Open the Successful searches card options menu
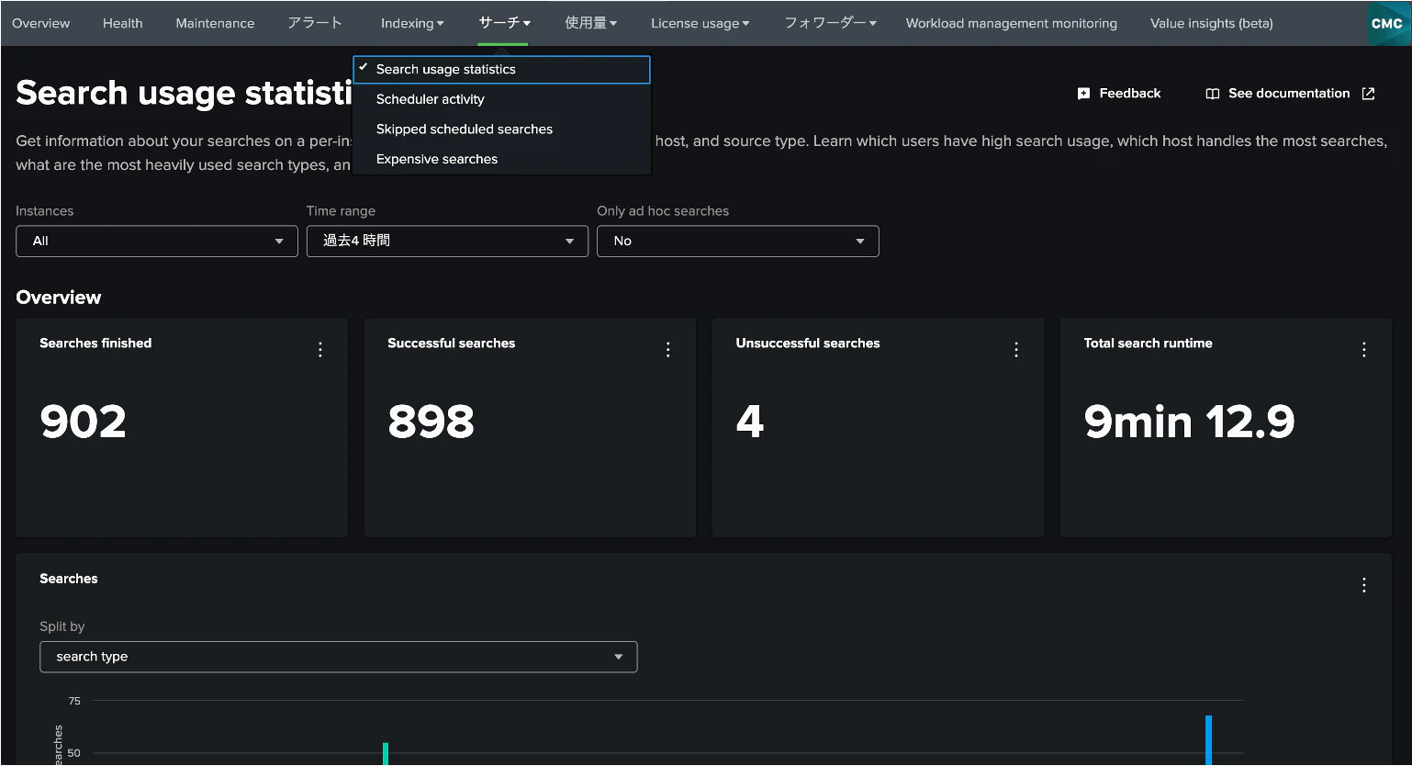The image size is (1412, 766). 667,349
